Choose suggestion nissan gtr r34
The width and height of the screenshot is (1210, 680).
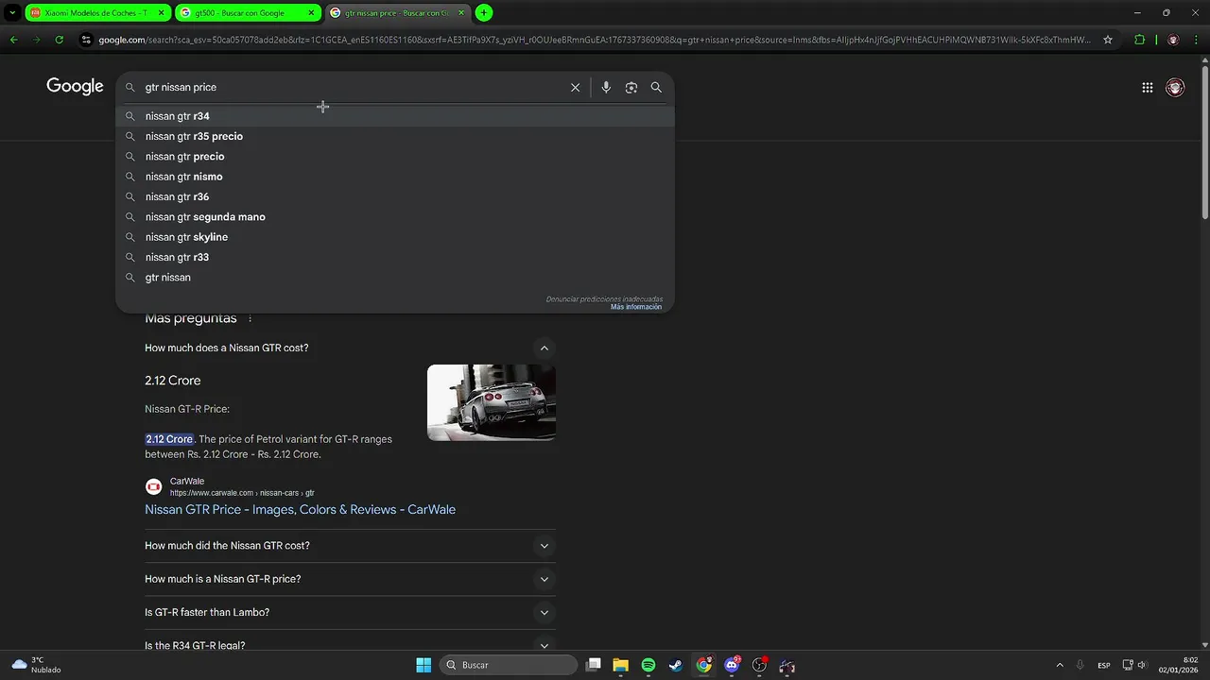point(395,116)
